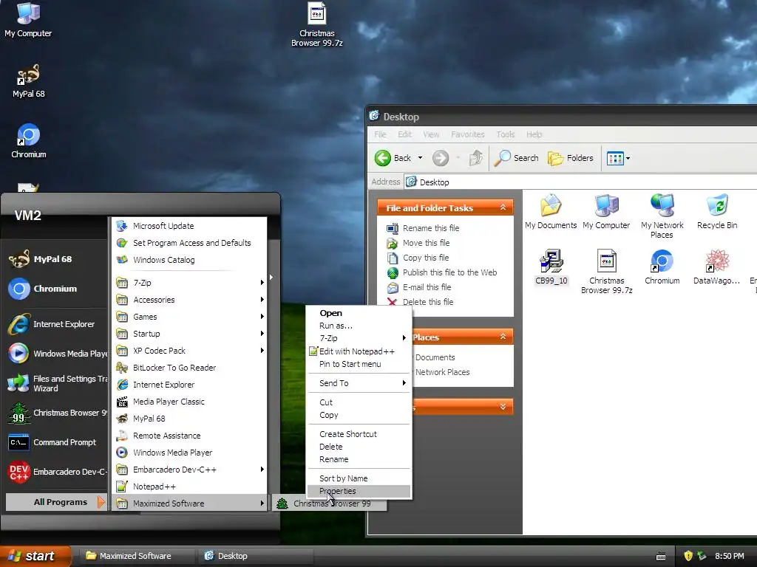This screenshot has width=757, height=567.
Task: Open Files and Settings Transfer Wizard
Action: pos(56,383)
